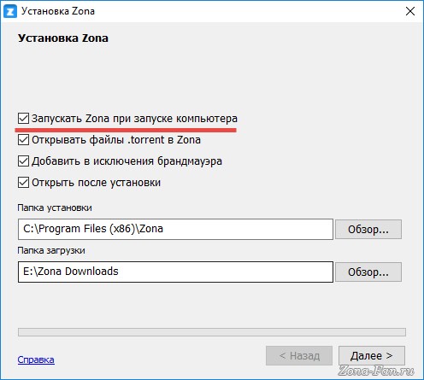
Task: Click the empty installation progress bar
Action: click(212, 332)
